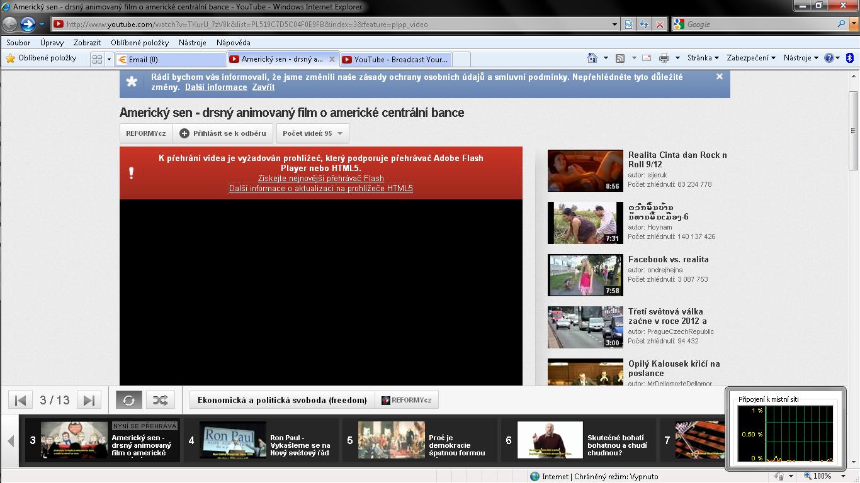Open Favorites via the star icon
Screen dimensions: 860x483
tap(10, 58)
